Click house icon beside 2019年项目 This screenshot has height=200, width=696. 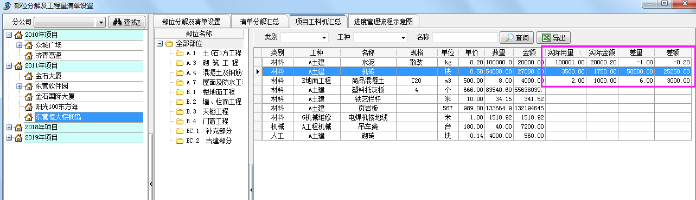click(x=19, y=137)
